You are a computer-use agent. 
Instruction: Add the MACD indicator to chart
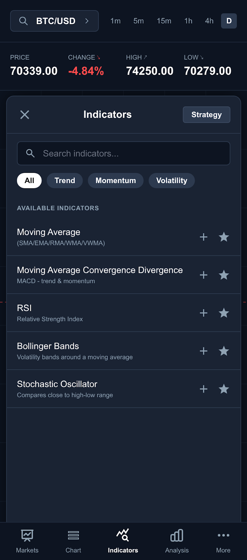click(x=204, y=275)
